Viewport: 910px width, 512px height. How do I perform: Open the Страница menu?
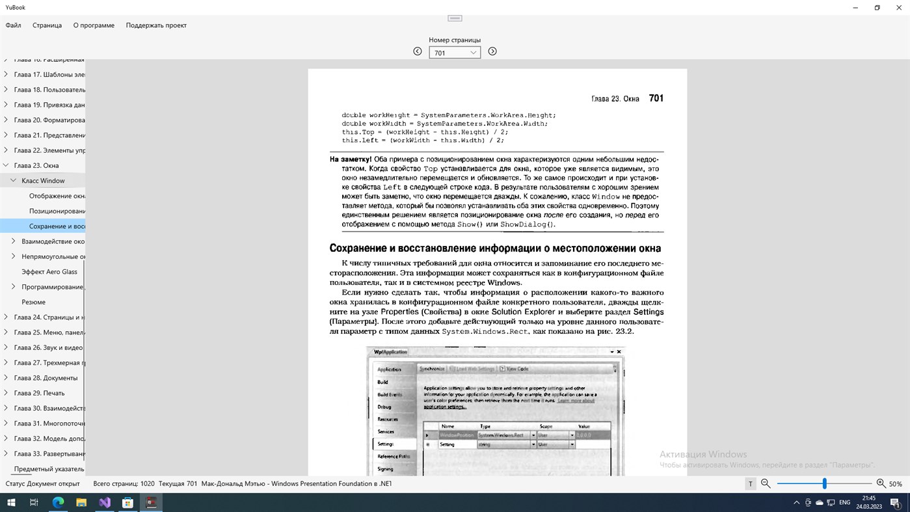pos(47,25)
